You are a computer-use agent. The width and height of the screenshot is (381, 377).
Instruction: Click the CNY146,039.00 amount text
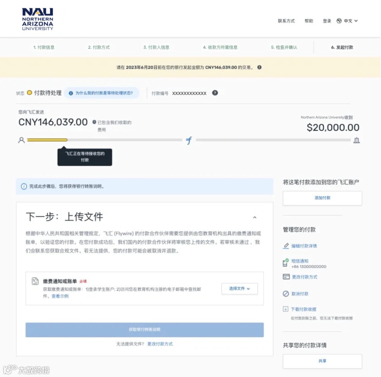53,122
